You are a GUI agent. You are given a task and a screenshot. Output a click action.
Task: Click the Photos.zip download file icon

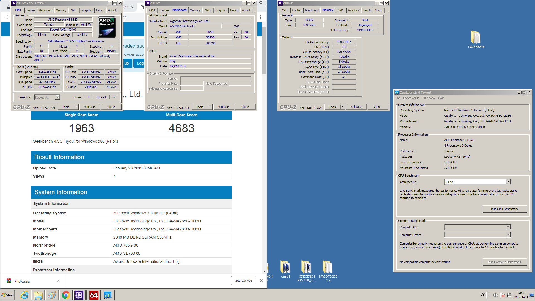pyautogui.click(x=9, y=281)
